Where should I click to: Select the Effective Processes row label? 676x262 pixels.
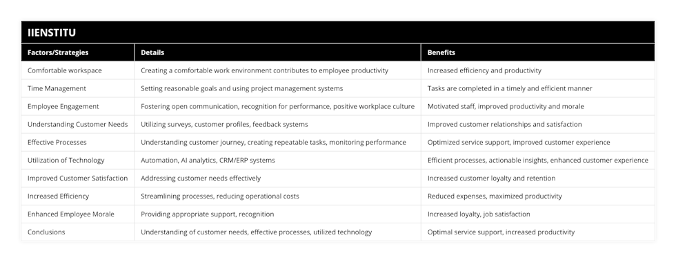[57, 142]
